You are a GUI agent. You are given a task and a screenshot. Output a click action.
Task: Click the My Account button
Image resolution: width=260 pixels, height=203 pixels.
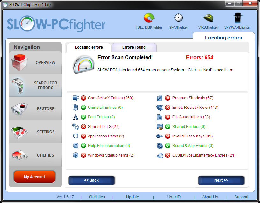34,177
